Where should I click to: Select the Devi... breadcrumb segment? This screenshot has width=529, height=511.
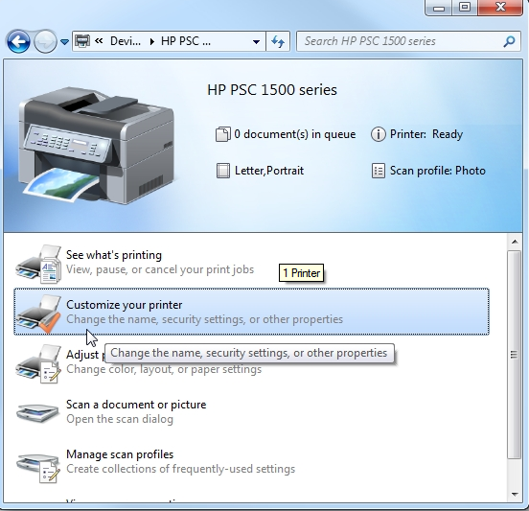click(126, 41)
